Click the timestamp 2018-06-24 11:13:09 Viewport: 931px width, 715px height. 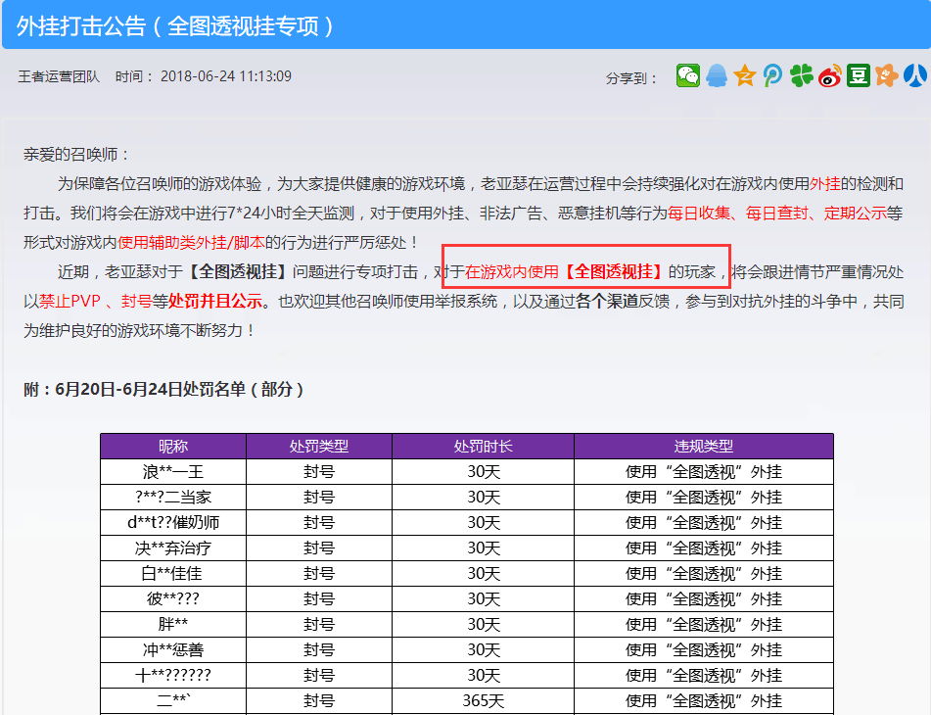225,76
